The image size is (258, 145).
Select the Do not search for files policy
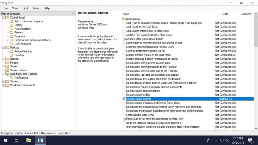point(138,95)
